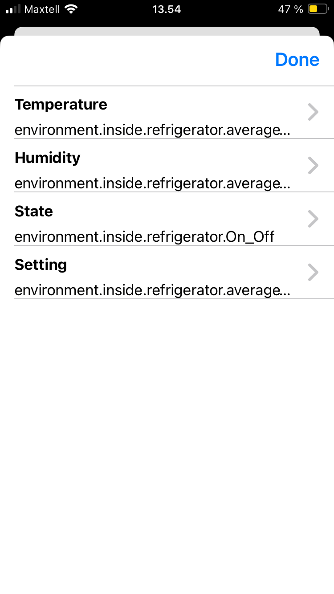Click the State row chevron
Screen dimensions: 334x594
[x=314, y=219]
